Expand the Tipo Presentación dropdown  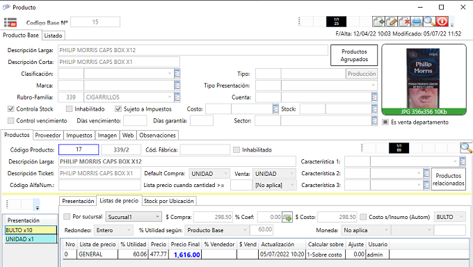click(374, 86)
